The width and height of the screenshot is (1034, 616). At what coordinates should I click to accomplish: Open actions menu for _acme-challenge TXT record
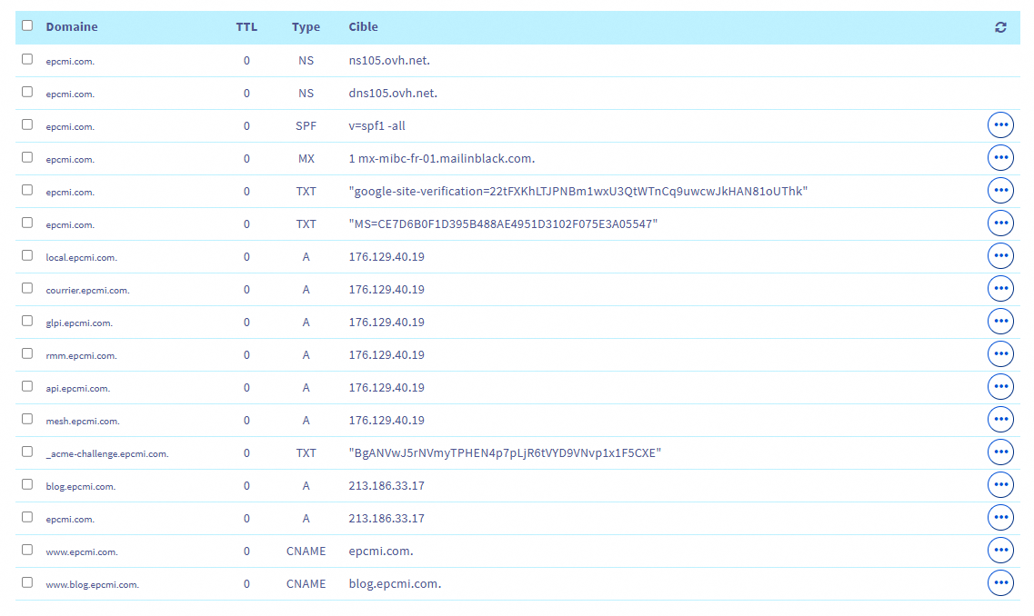[1000, 452]
